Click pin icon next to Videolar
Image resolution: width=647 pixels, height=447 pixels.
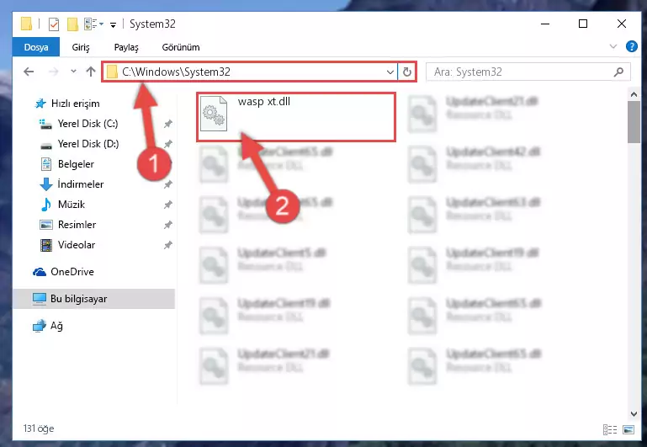168,245
